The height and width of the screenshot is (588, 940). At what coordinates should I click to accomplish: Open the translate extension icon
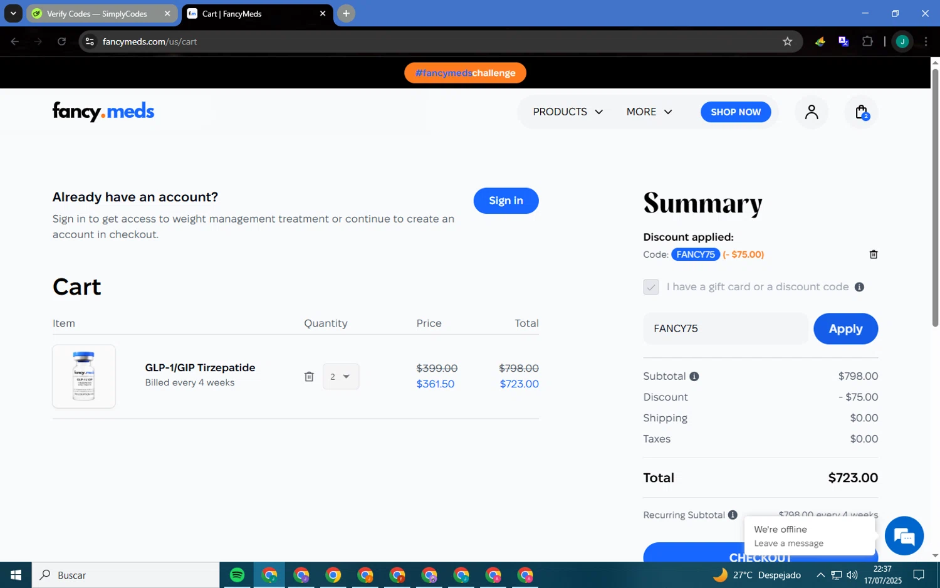843,41
